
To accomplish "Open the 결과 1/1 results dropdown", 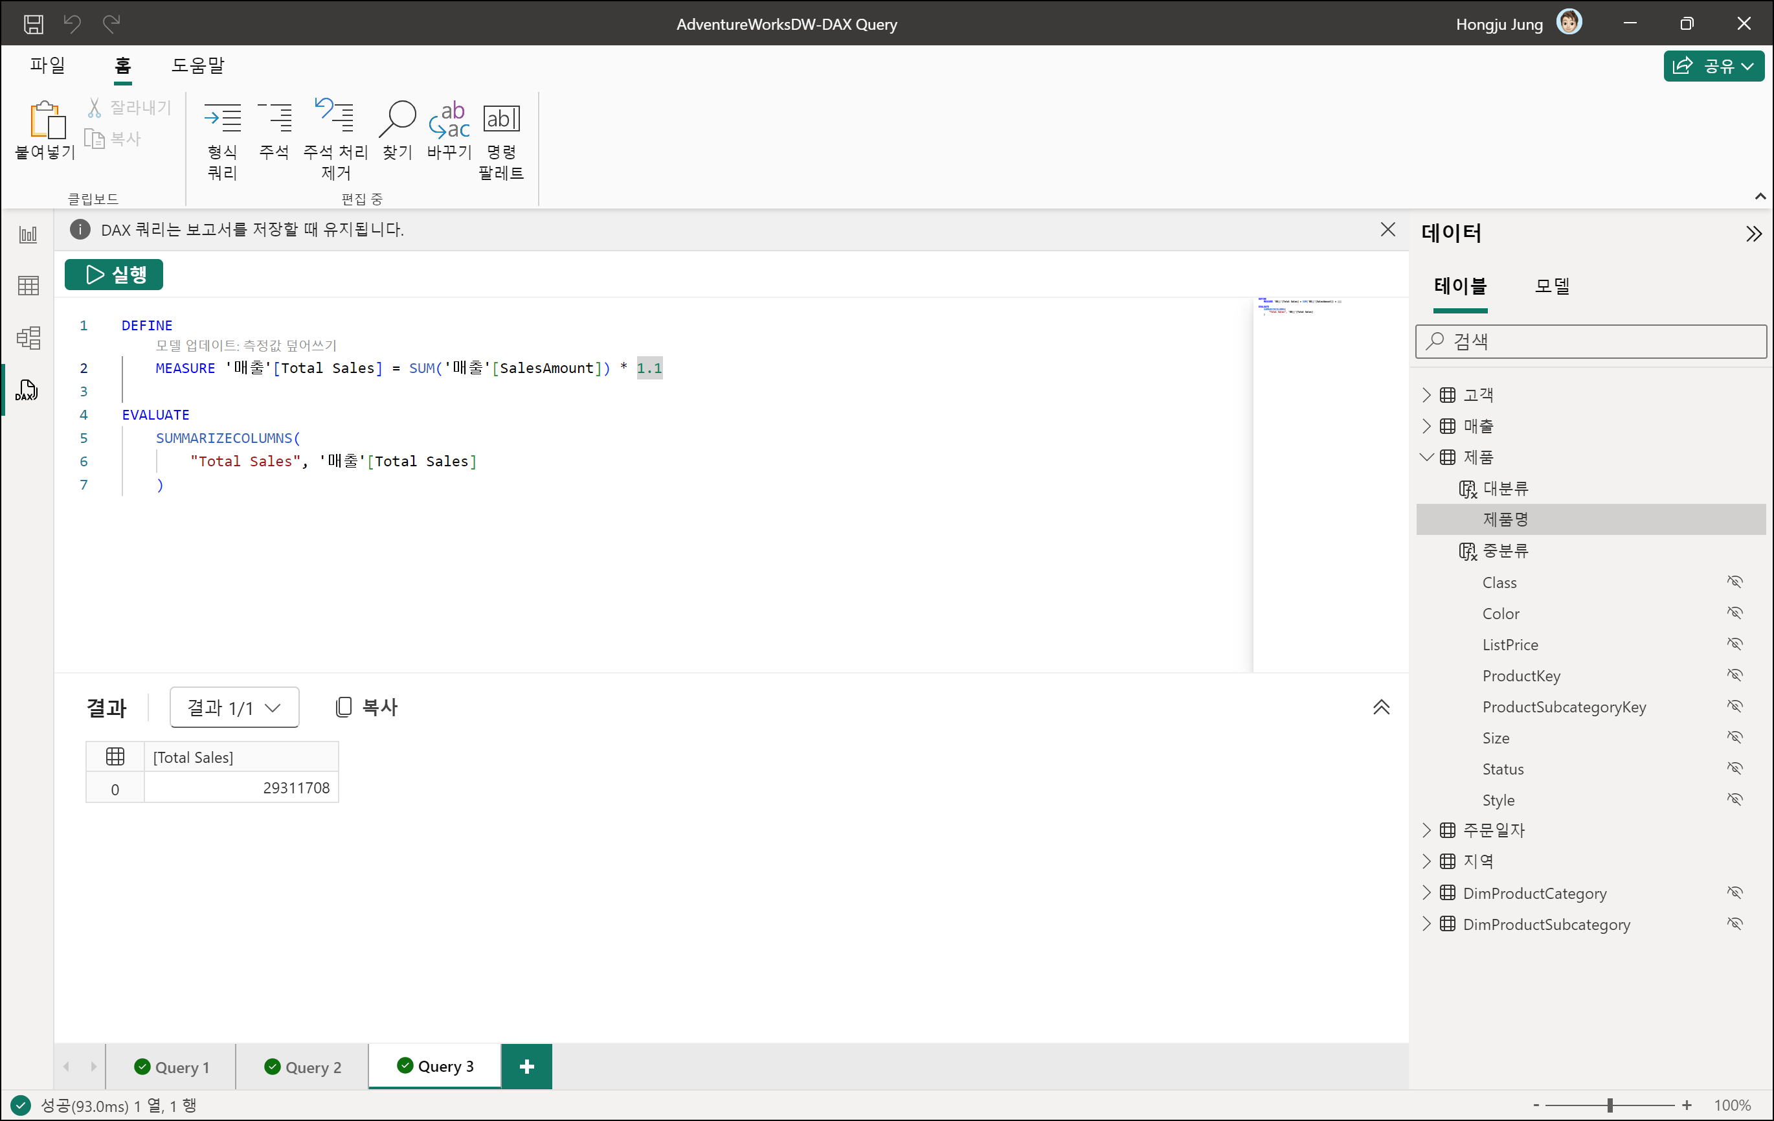I will [234, 708].
